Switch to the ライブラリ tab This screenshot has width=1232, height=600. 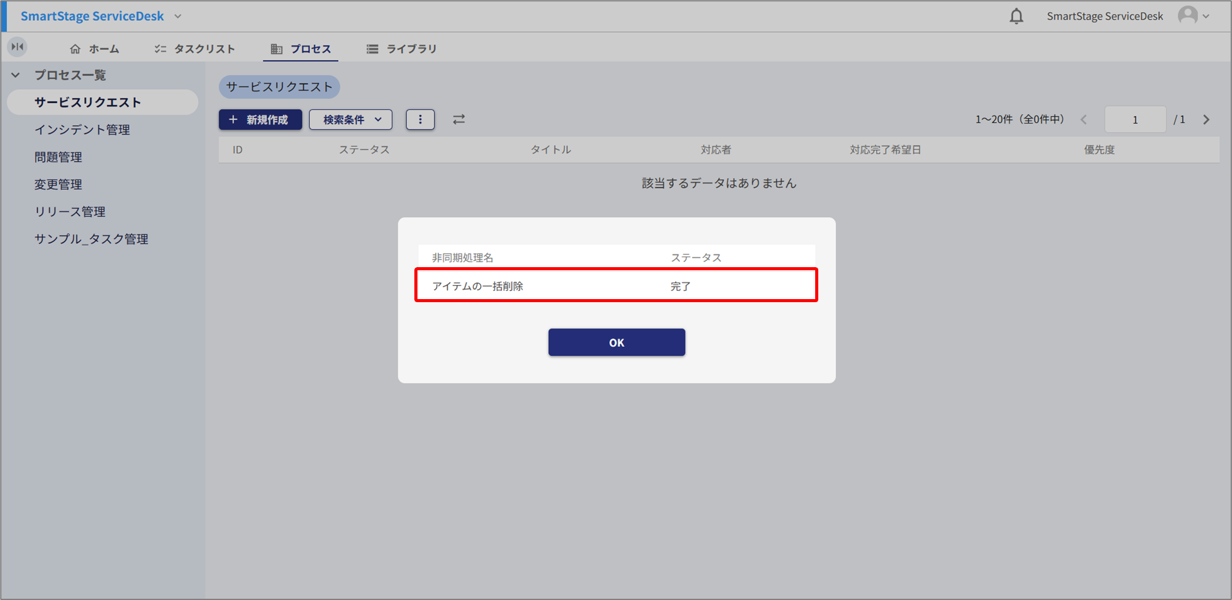[401, 49]
